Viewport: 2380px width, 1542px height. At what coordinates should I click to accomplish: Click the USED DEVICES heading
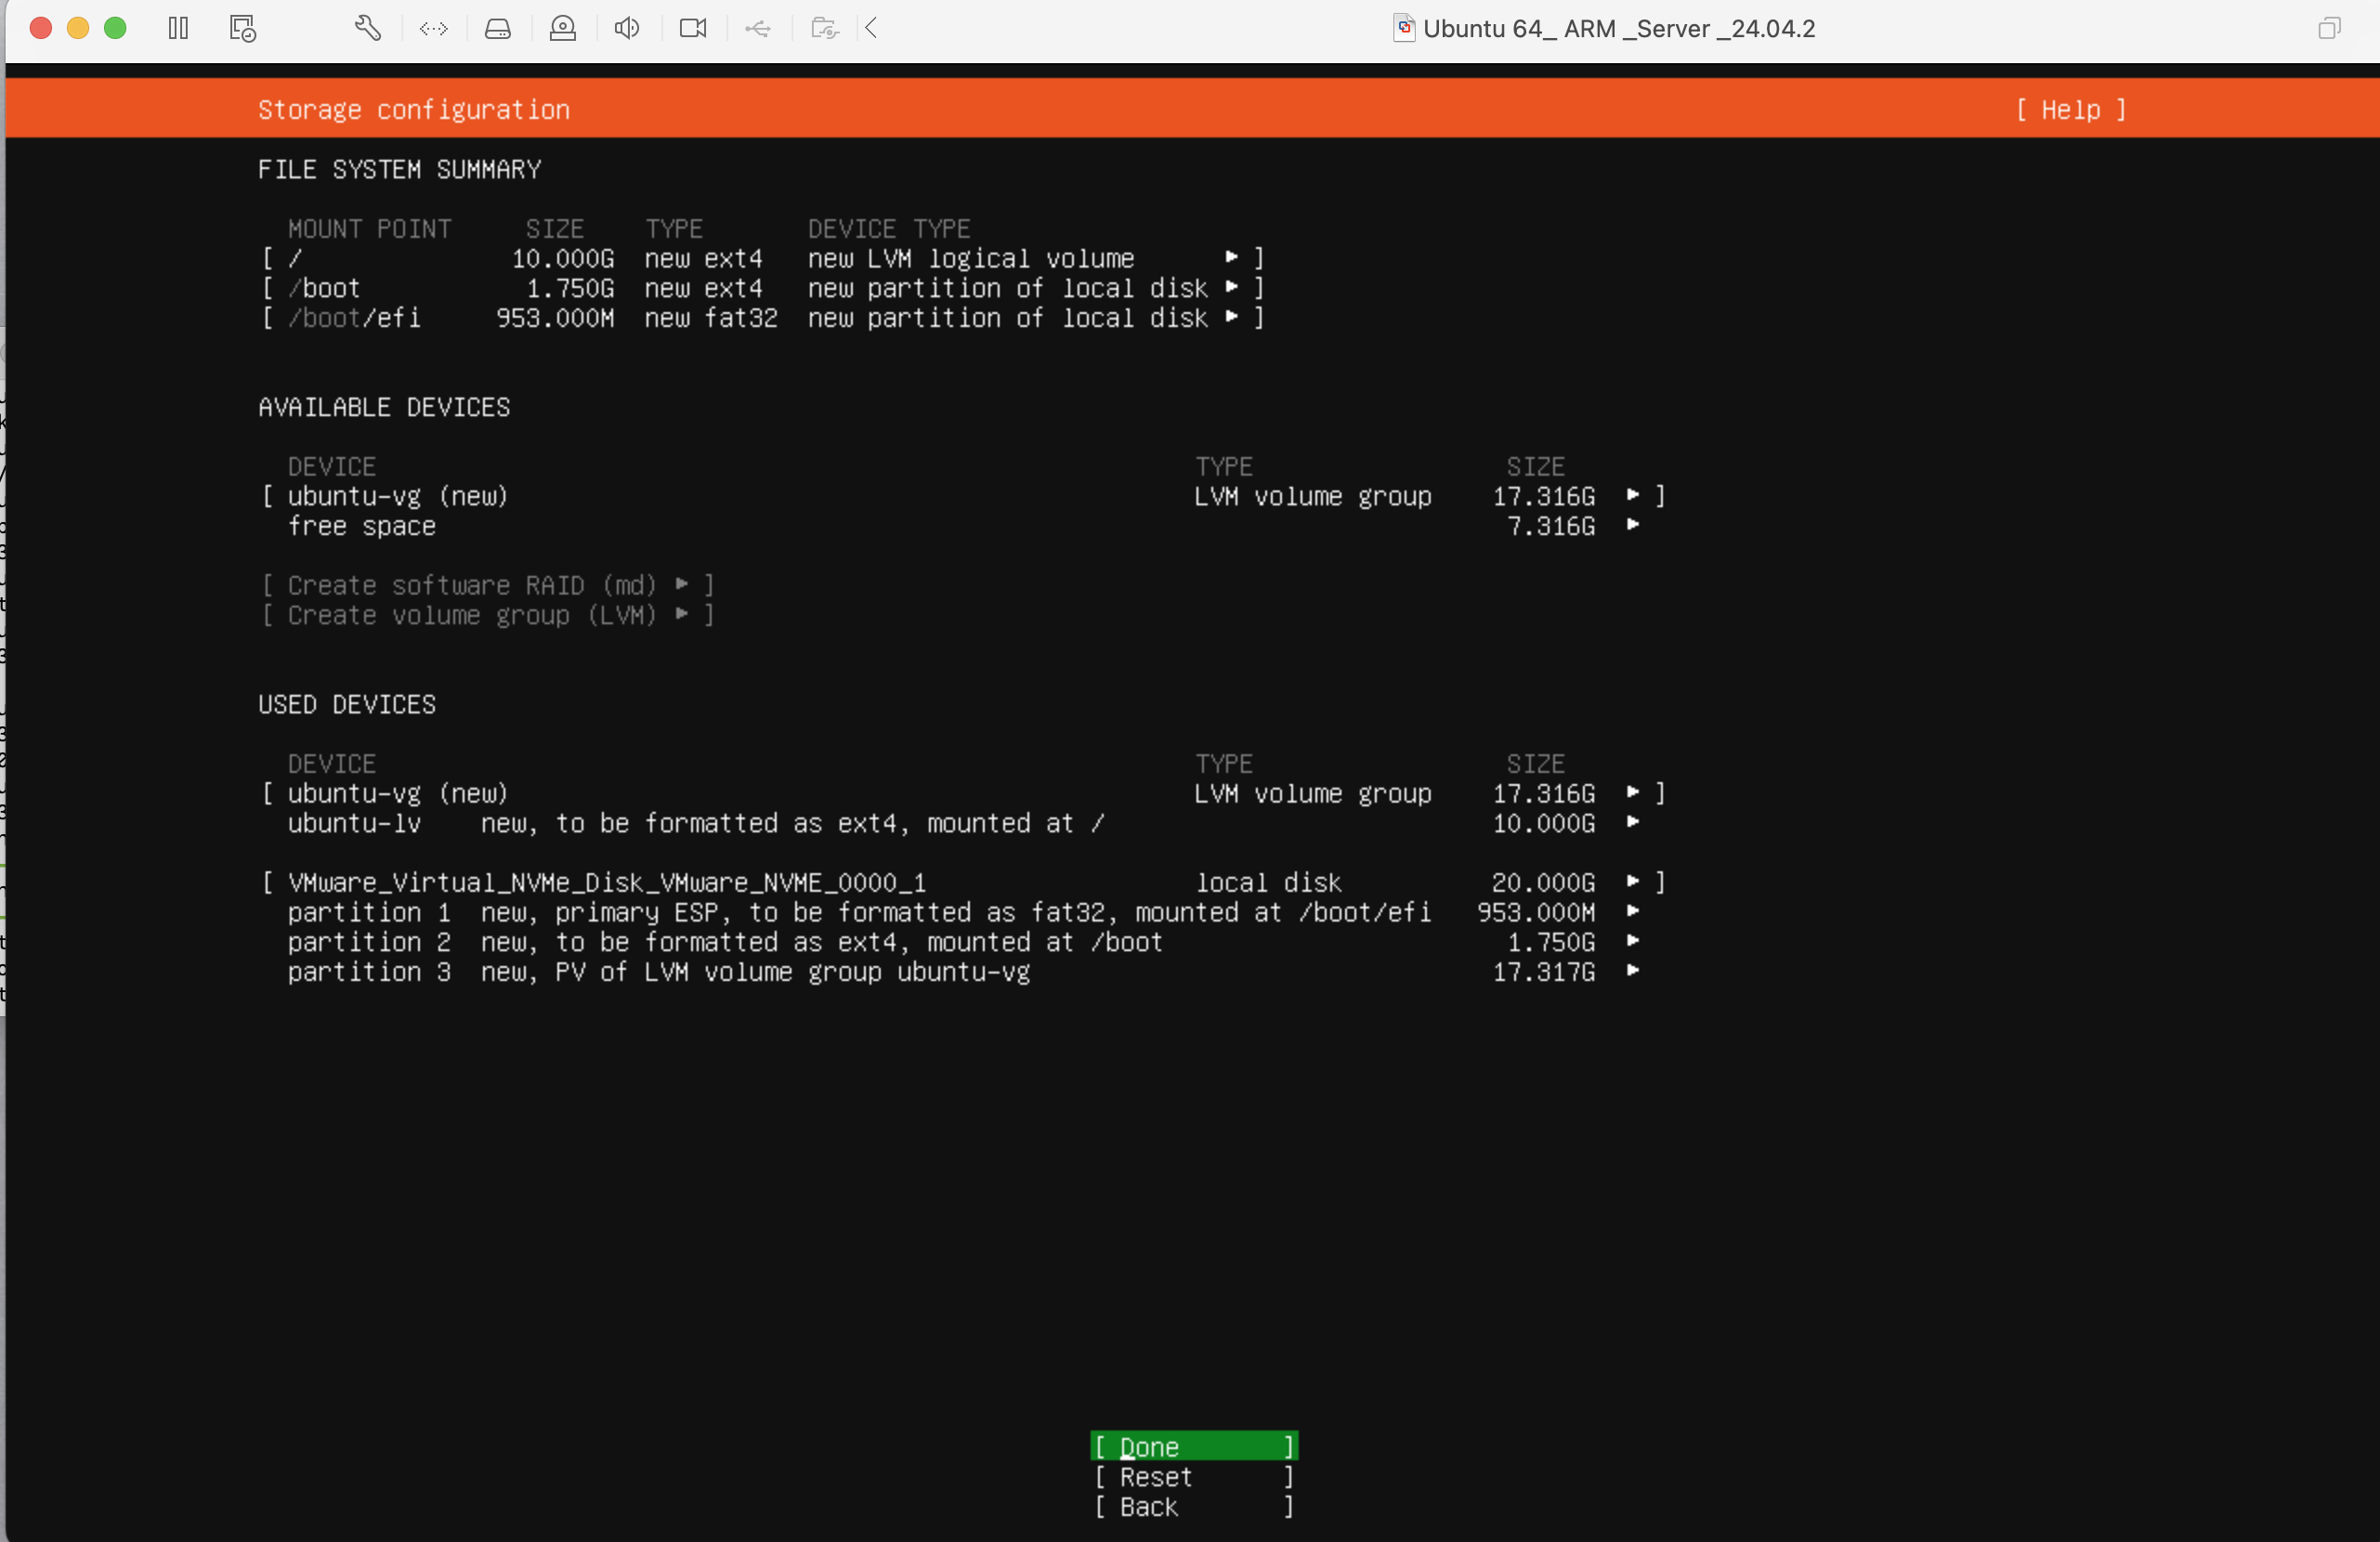(x=347, y=704)
